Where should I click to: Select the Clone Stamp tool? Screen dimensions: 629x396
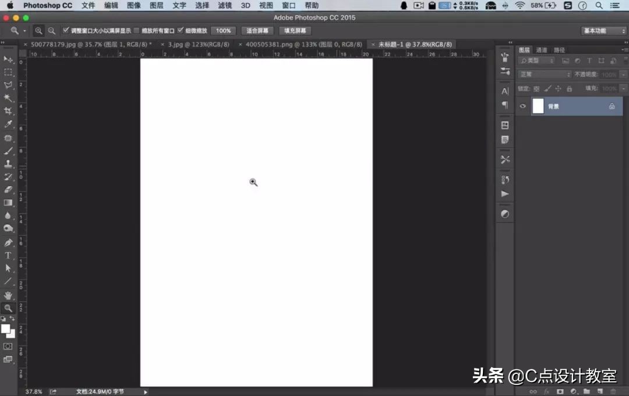point(8,164)
